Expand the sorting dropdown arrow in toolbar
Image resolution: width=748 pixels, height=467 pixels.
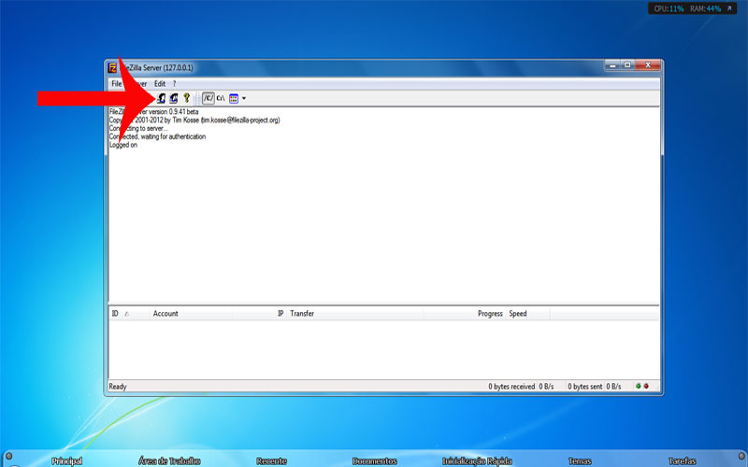pyautogui.click(x=244, y=99)
